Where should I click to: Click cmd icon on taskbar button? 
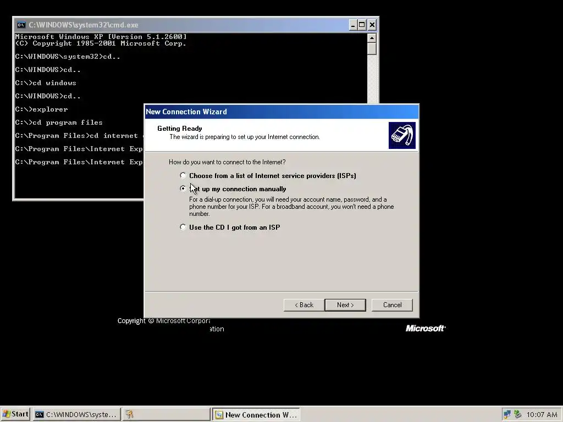pos(40,414)
